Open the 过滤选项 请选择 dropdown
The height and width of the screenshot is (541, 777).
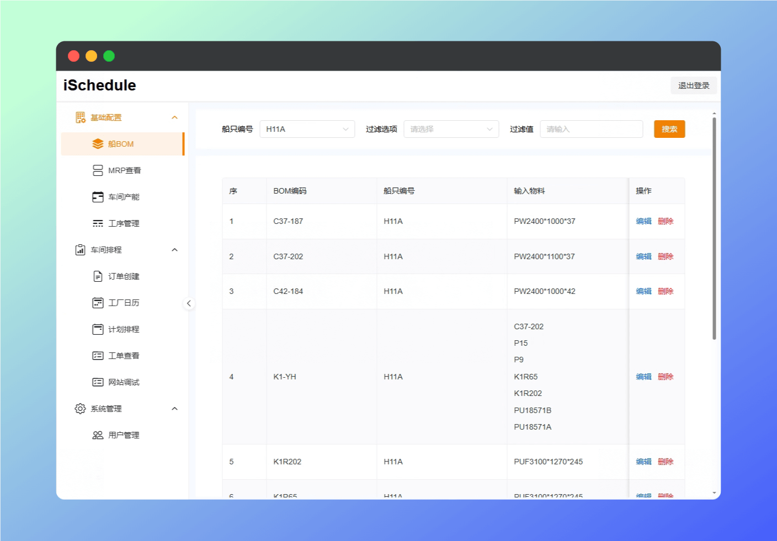[451, 129]
